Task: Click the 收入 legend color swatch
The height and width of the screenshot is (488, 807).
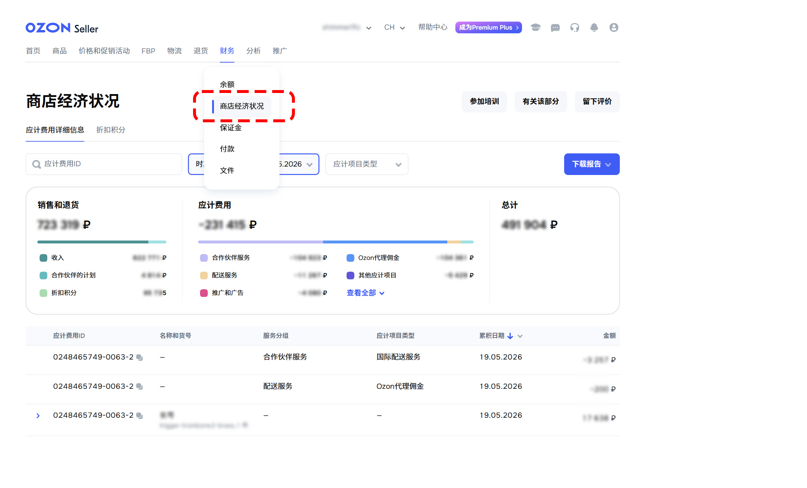Action: 43,258
